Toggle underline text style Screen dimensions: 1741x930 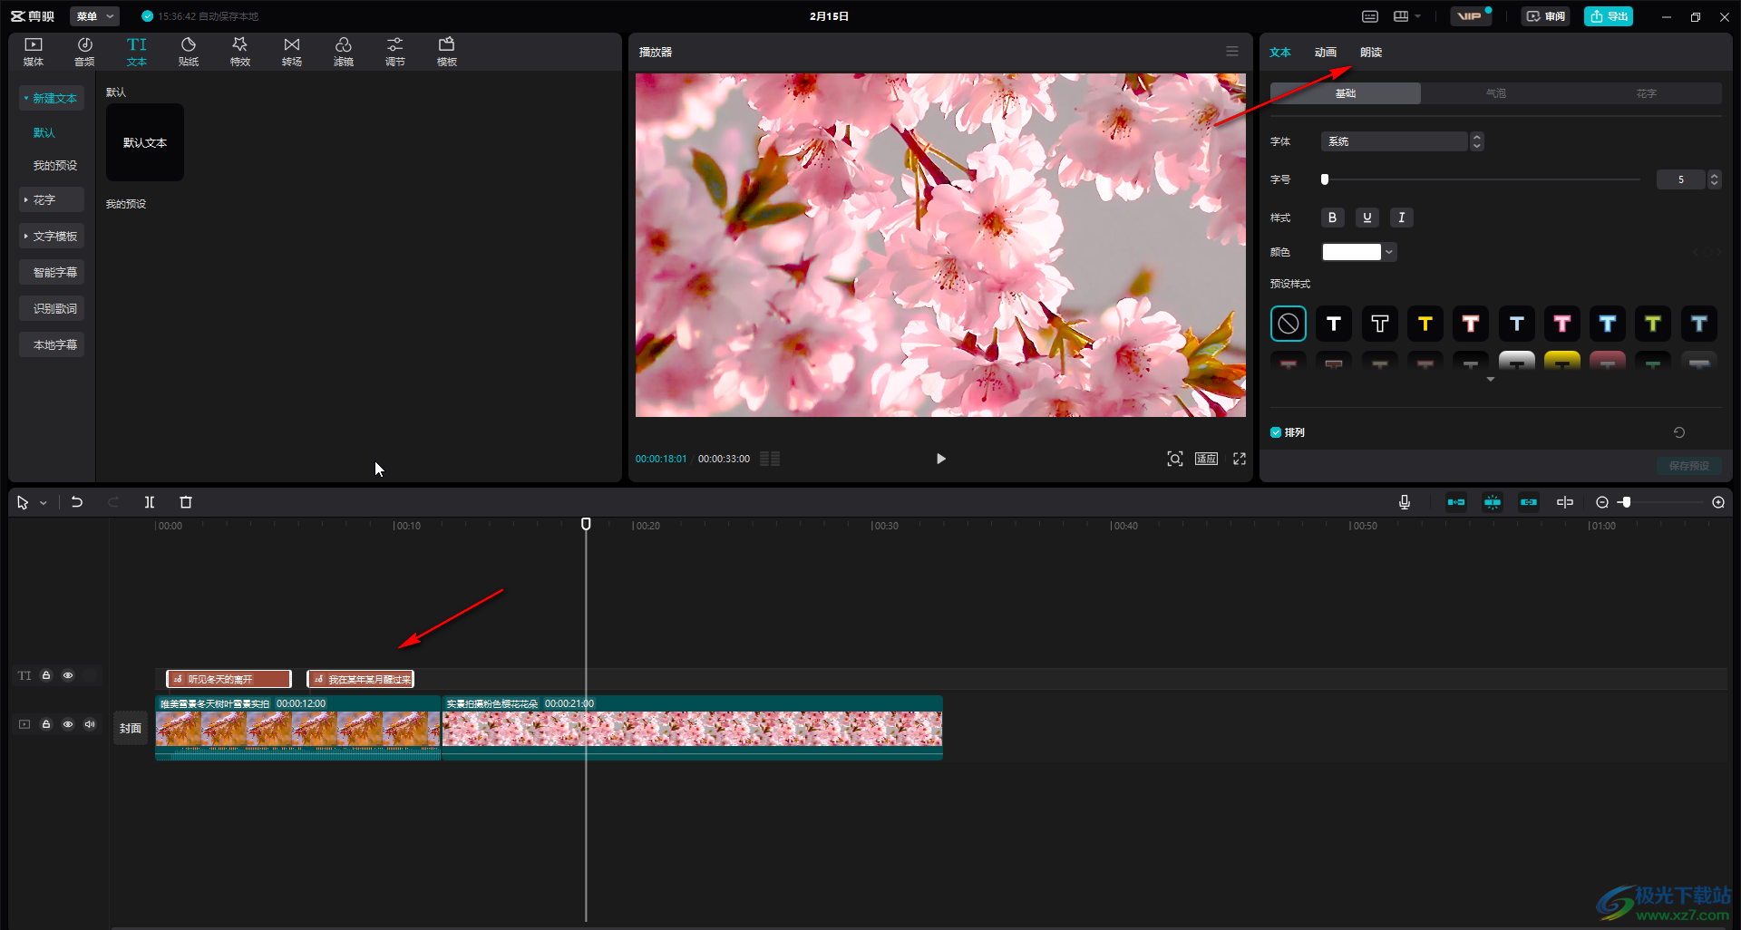1367,218
